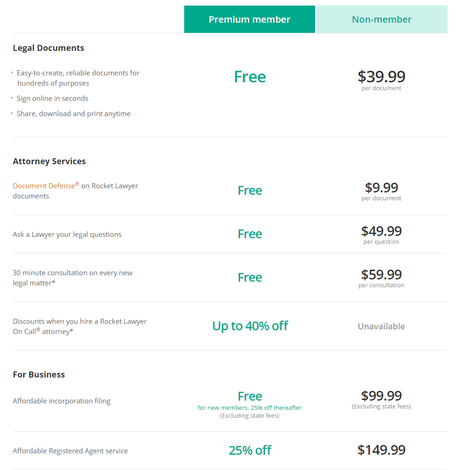Viewport: 466px width, 470px height.
Task: Click the Attorney Services section heading
Action: point(49,161)
